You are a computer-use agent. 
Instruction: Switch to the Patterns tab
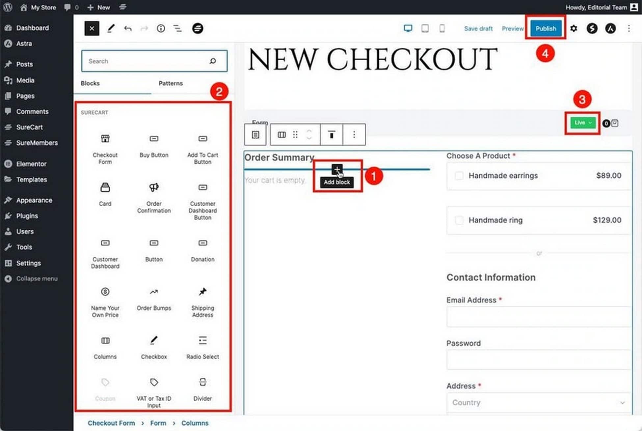pyautogui.click(x=171, y=83)
